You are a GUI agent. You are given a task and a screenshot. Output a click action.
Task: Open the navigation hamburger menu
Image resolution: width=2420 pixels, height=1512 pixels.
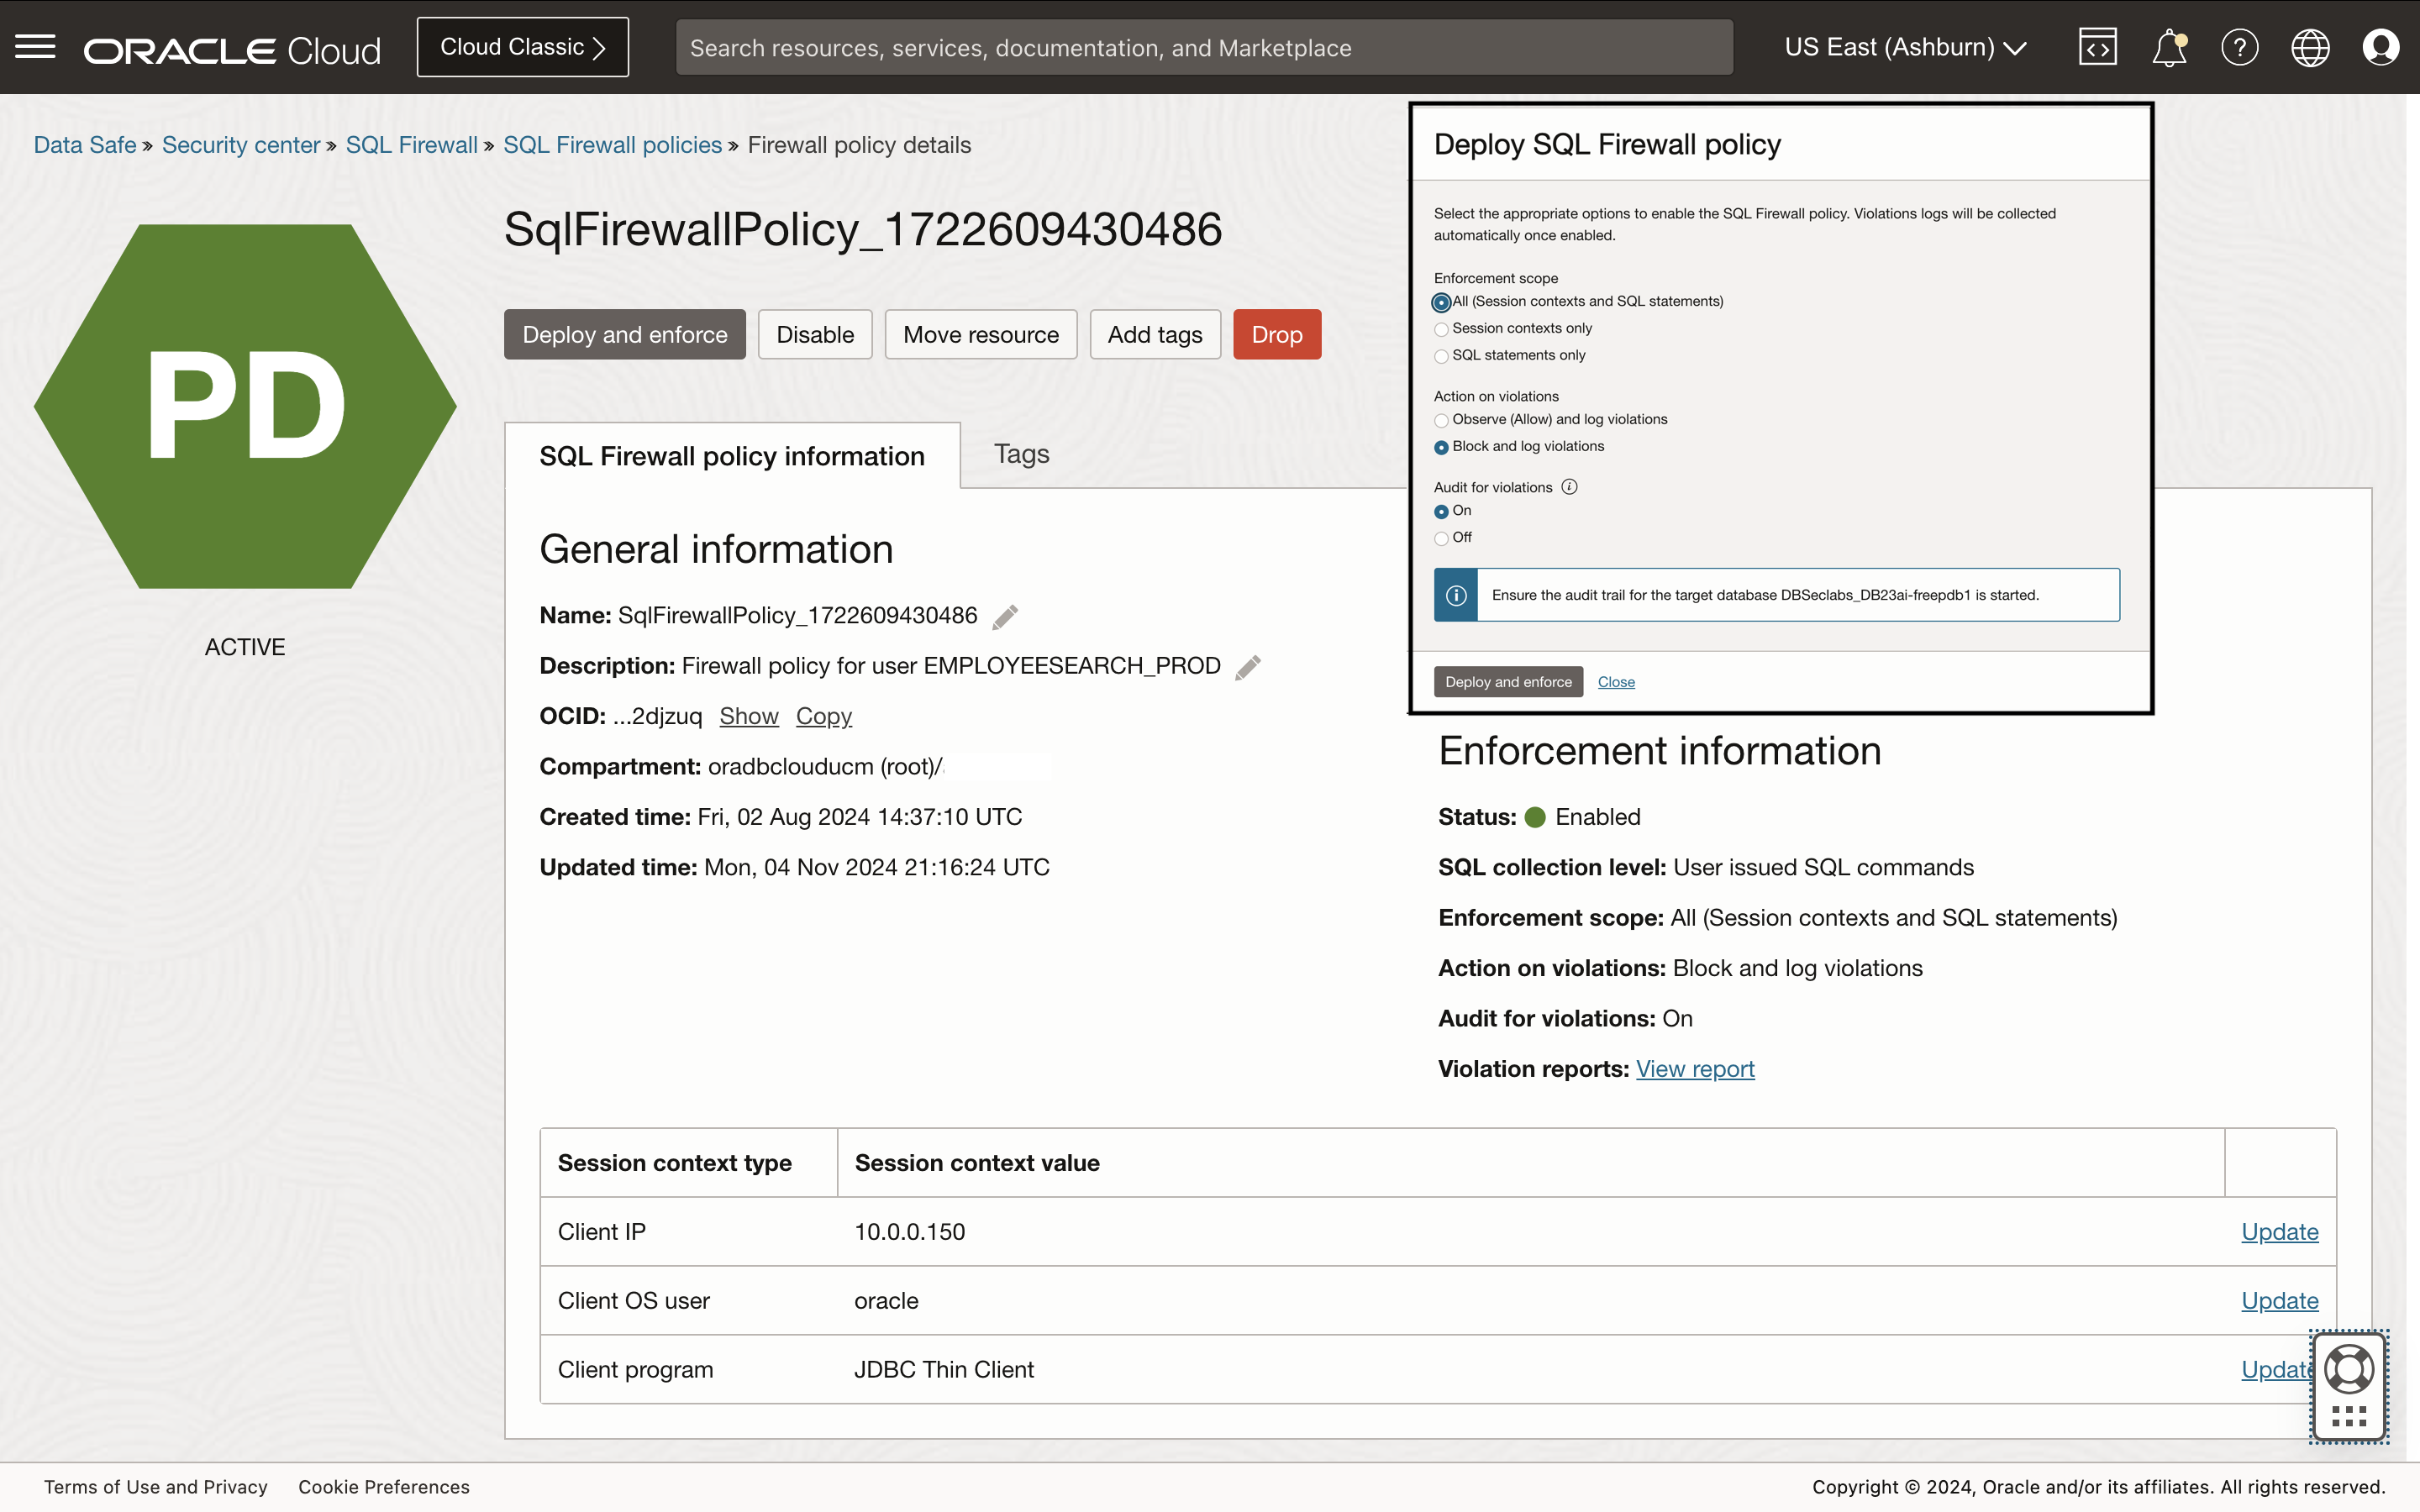click(34, 46)
